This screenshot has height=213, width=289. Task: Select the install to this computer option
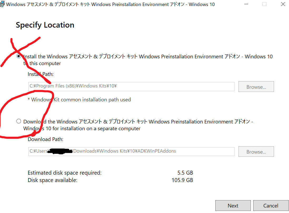point(18,56)
